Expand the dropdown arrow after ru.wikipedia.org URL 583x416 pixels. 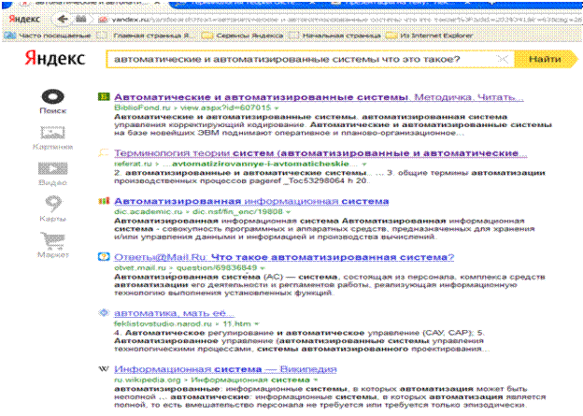(315, 380)
